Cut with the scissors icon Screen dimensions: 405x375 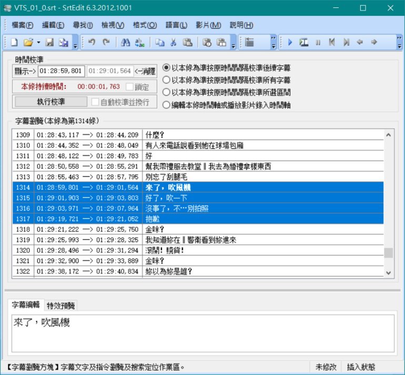(174, 42)
